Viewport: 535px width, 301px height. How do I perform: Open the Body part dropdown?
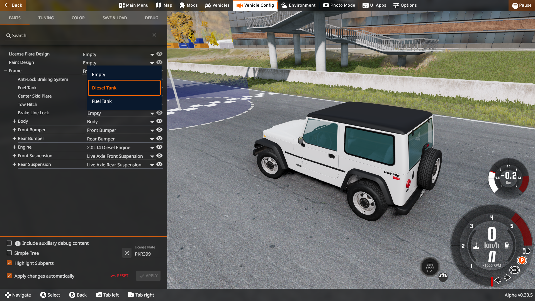(x=121, y=122)
